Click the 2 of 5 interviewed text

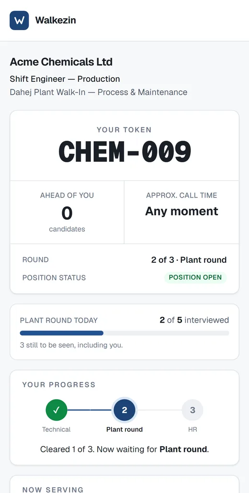(x=194, y=320)
